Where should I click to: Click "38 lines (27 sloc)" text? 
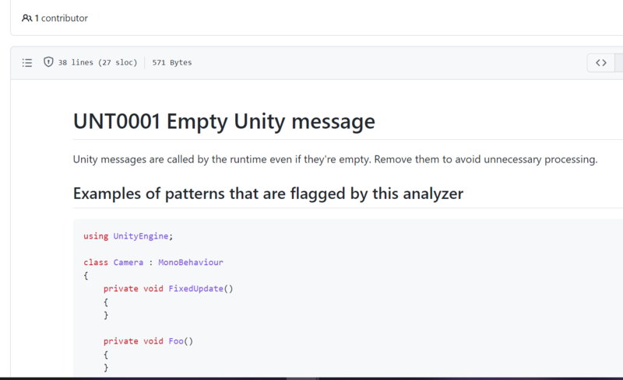click(97, 63)
